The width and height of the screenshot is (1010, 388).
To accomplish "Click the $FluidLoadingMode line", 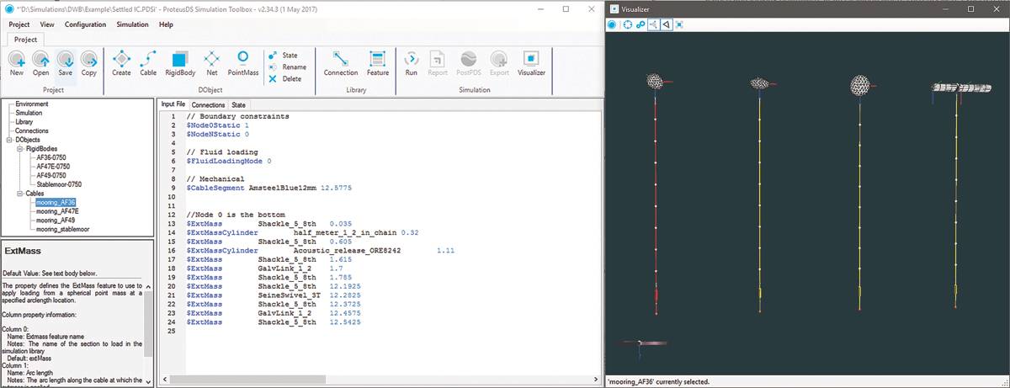I will tap(229, 160).
